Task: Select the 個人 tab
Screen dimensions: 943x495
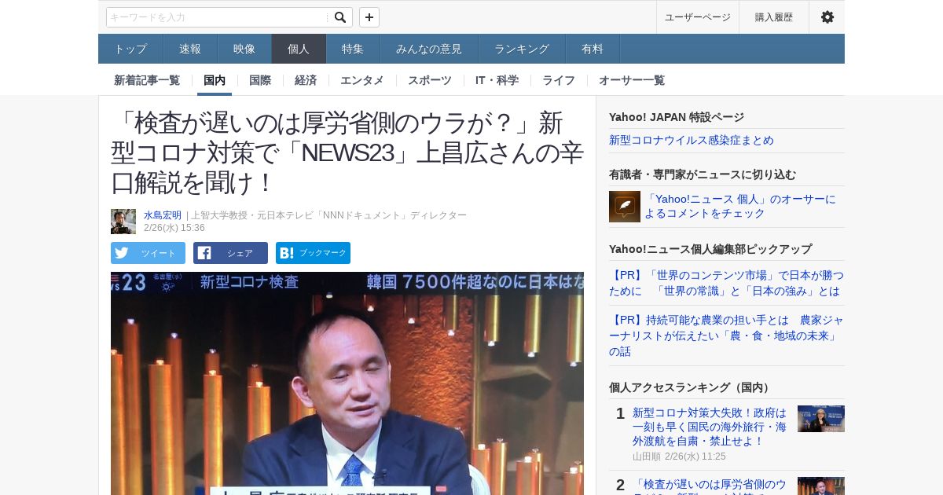Action: point(299,49)
